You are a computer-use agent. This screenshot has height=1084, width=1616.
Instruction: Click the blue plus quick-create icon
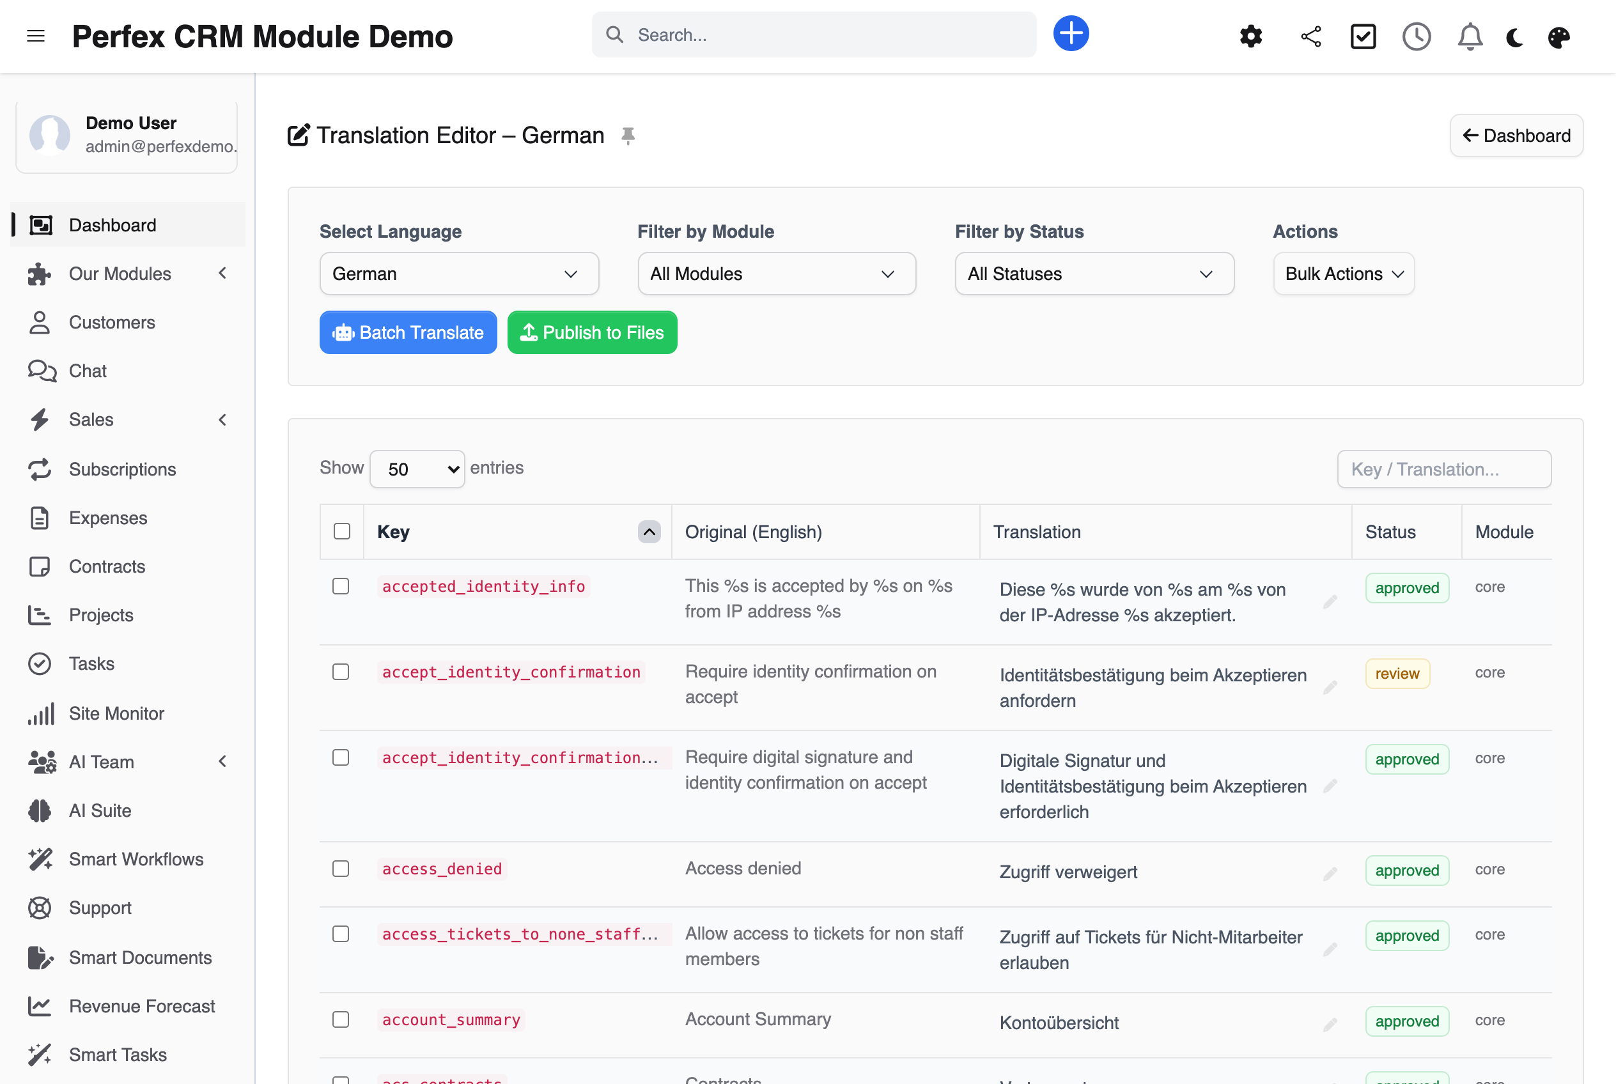(1071, 34)
